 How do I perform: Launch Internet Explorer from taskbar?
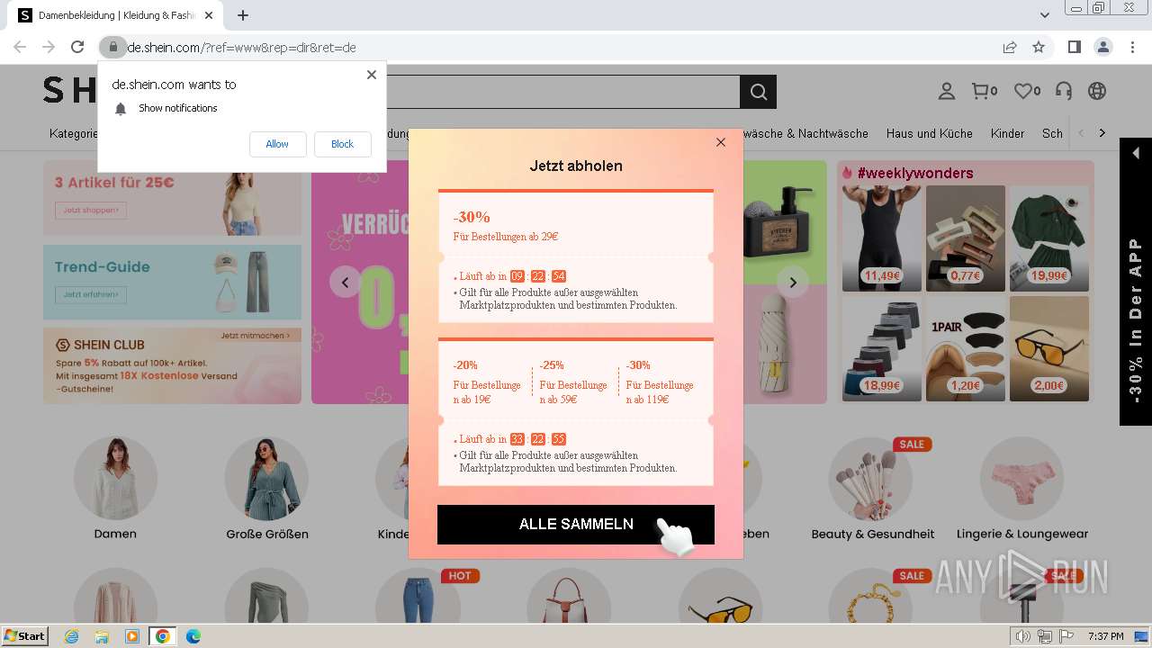coord(72,636)
